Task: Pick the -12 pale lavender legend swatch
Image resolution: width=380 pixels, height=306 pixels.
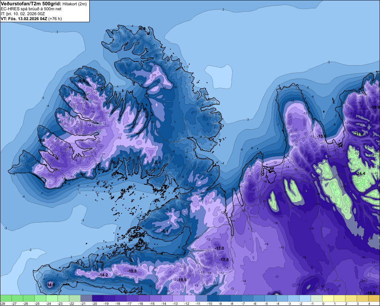Action: 190,298
